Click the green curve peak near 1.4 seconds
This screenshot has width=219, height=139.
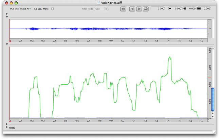pyautogui.click(x=169, y=57)
